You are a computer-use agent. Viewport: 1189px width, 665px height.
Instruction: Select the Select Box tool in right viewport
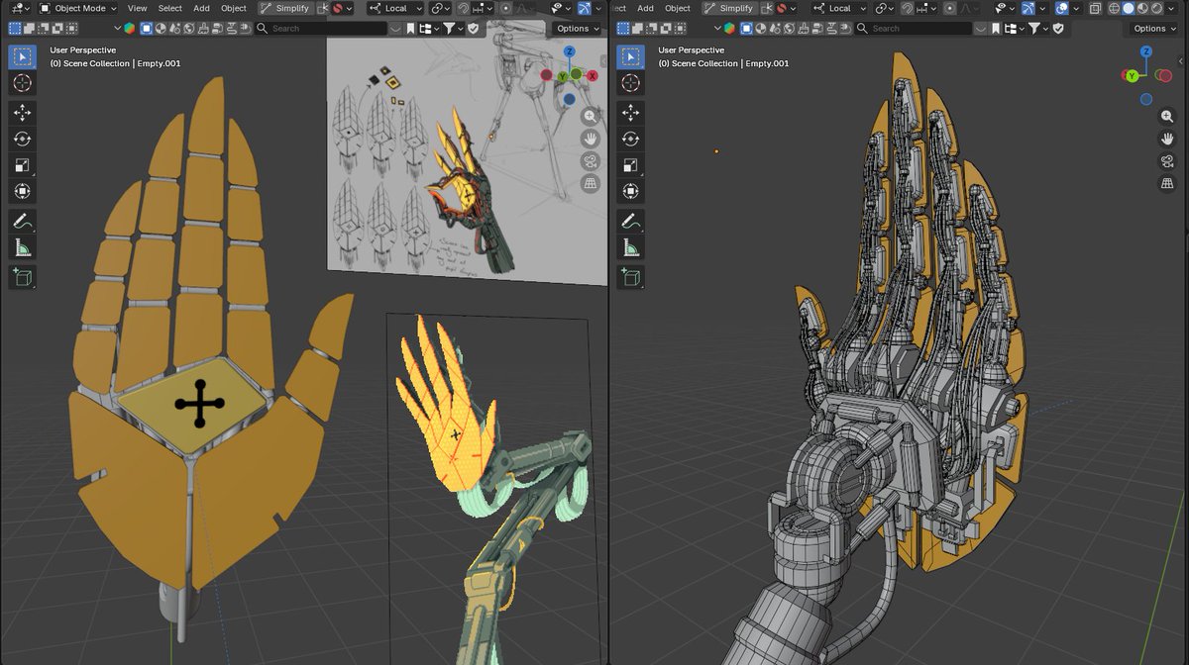629,56
